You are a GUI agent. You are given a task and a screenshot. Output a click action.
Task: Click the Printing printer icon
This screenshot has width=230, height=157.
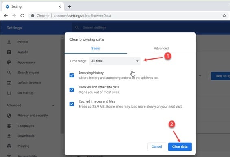tap(9, 146)
